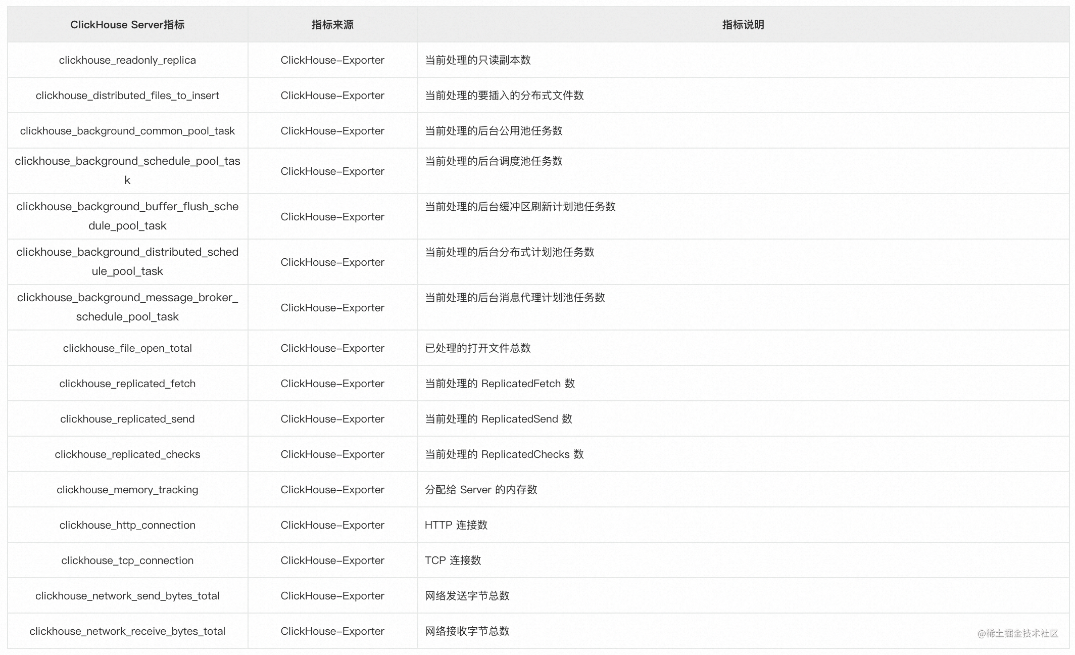Viewport: 1075px width, 655px height.
Task: Click the @稀土掘金技术社区 watermark
Action: coord(1017,633)
